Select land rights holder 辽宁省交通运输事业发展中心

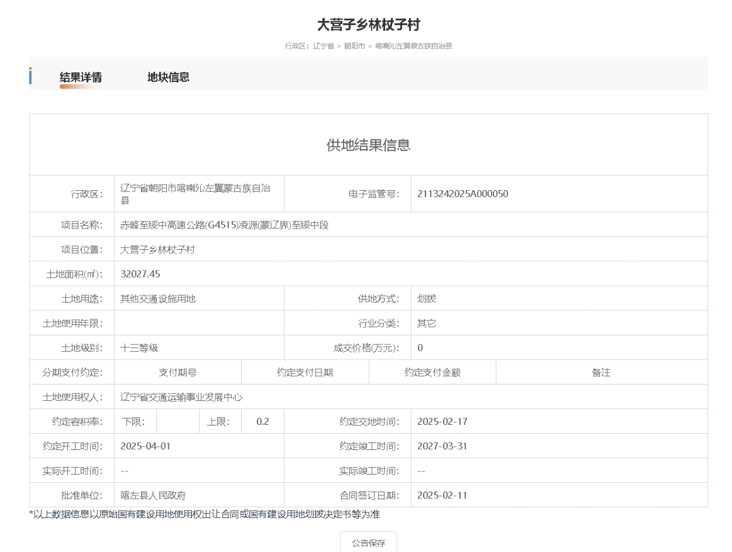click(181, 397)
